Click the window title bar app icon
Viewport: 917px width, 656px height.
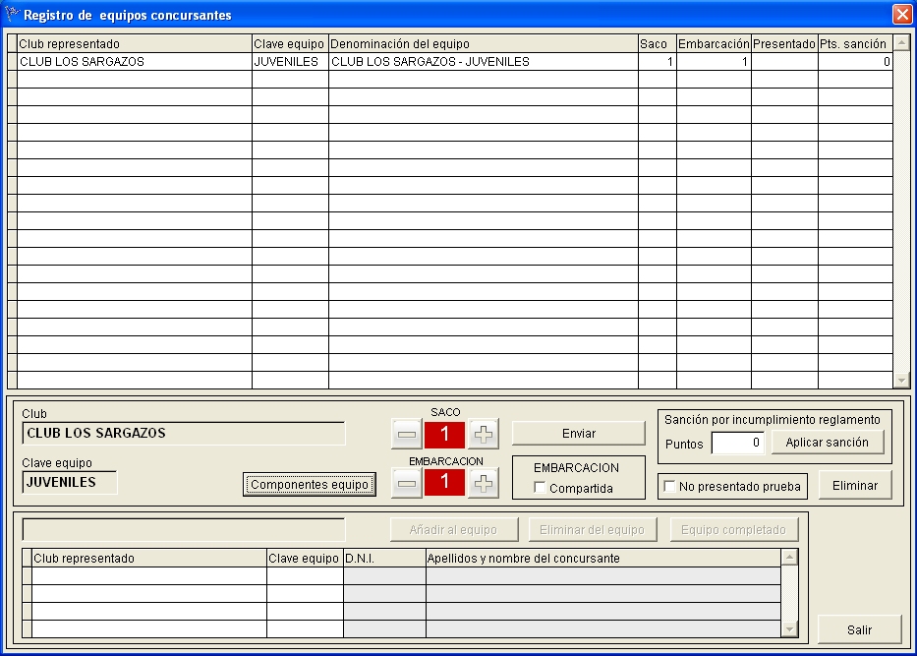coord(13,15)
